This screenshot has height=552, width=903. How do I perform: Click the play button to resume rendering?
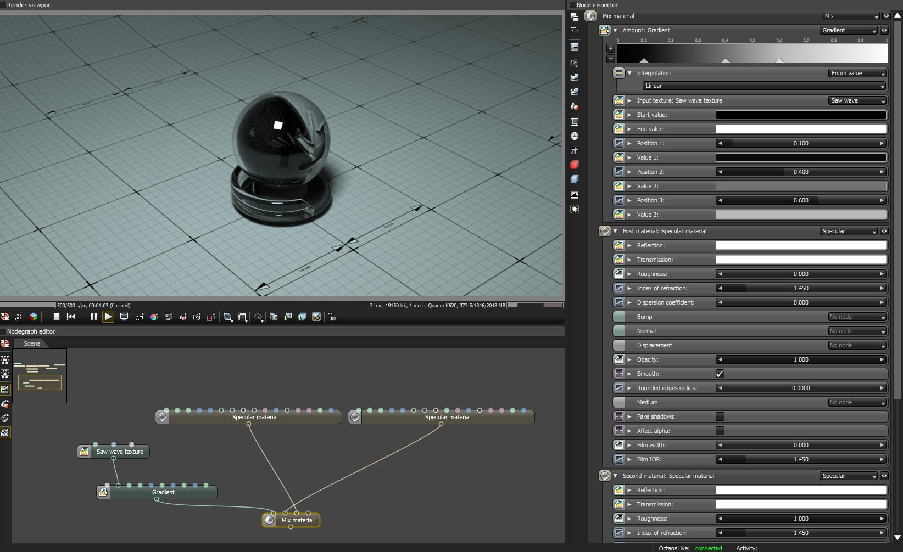[x=108, y=317]
